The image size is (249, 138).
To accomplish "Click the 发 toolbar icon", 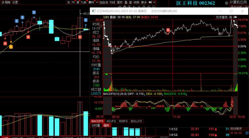I will pos(68,2).
